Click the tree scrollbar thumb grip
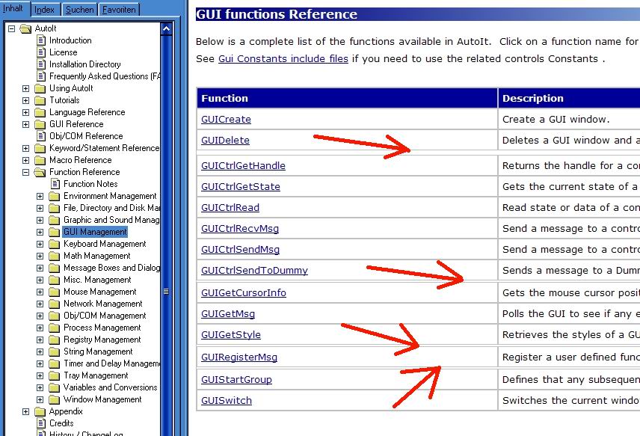This screenshot has width=640, height=436. tap(166, 292)
